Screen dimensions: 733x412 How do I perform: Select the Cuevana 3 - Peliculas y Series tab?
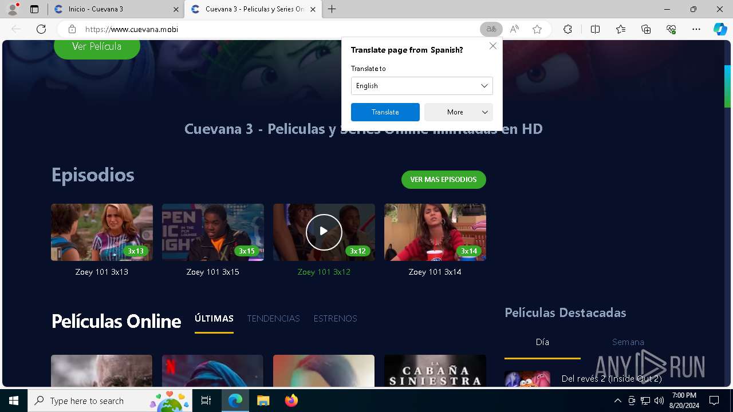254,9
